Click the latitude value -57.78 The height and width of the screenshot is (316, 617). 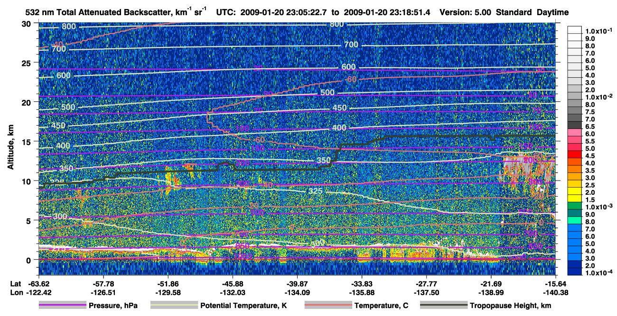(103, 284)
